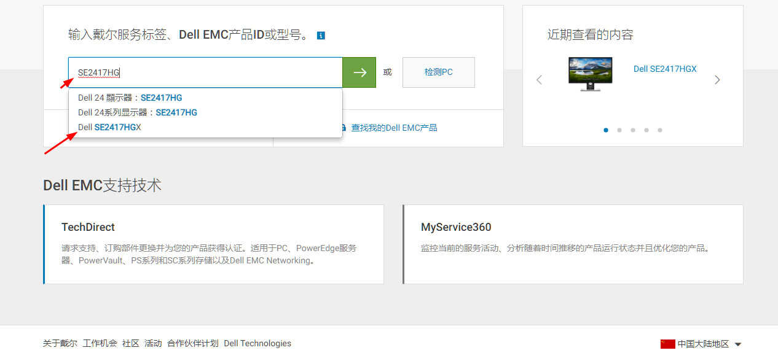778x353 pixels.
Task: Open the 查找我的Dell EMC产品 link
Action: click(x=394, y=128)
